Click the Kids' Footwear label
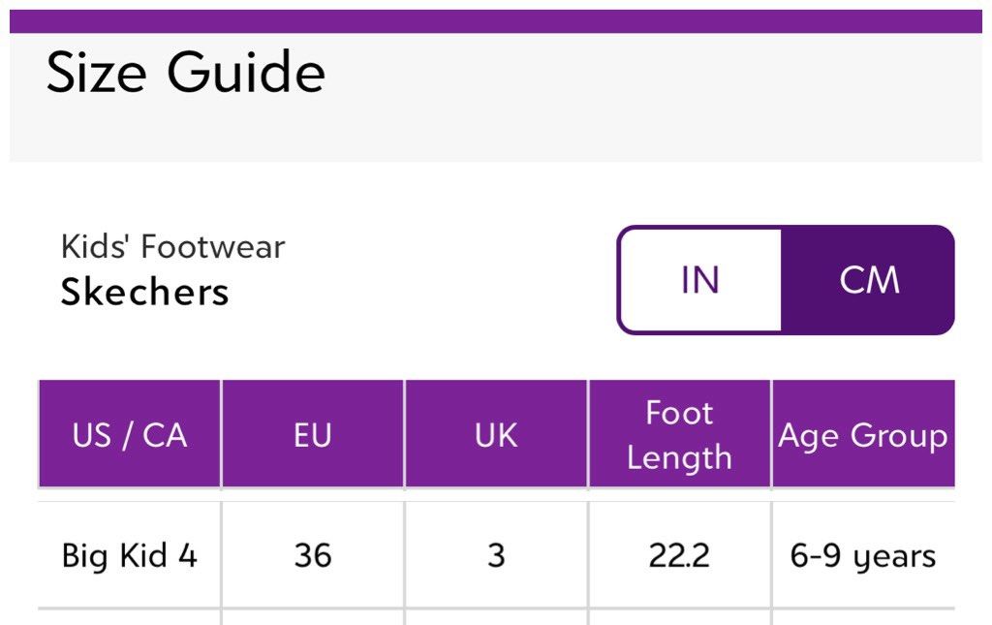Screen dimensions: 992x625 172,247
